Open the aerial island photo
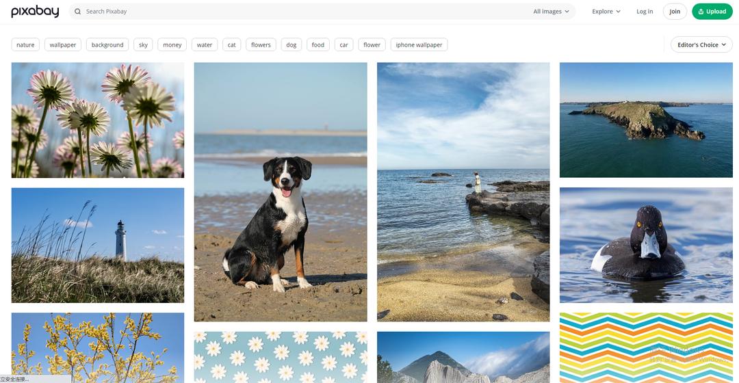 (646, 120)
